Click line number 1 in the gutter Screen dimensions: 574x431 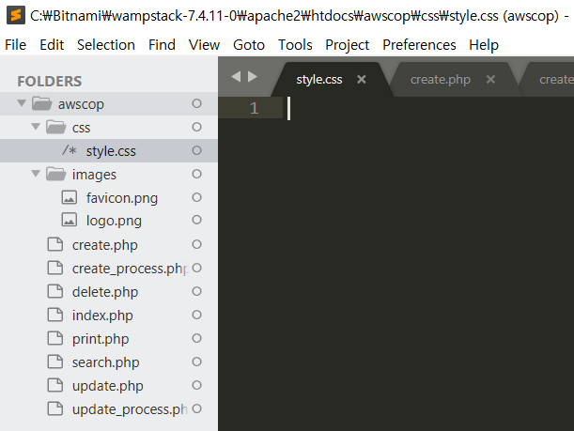click(x=254, y=108)
